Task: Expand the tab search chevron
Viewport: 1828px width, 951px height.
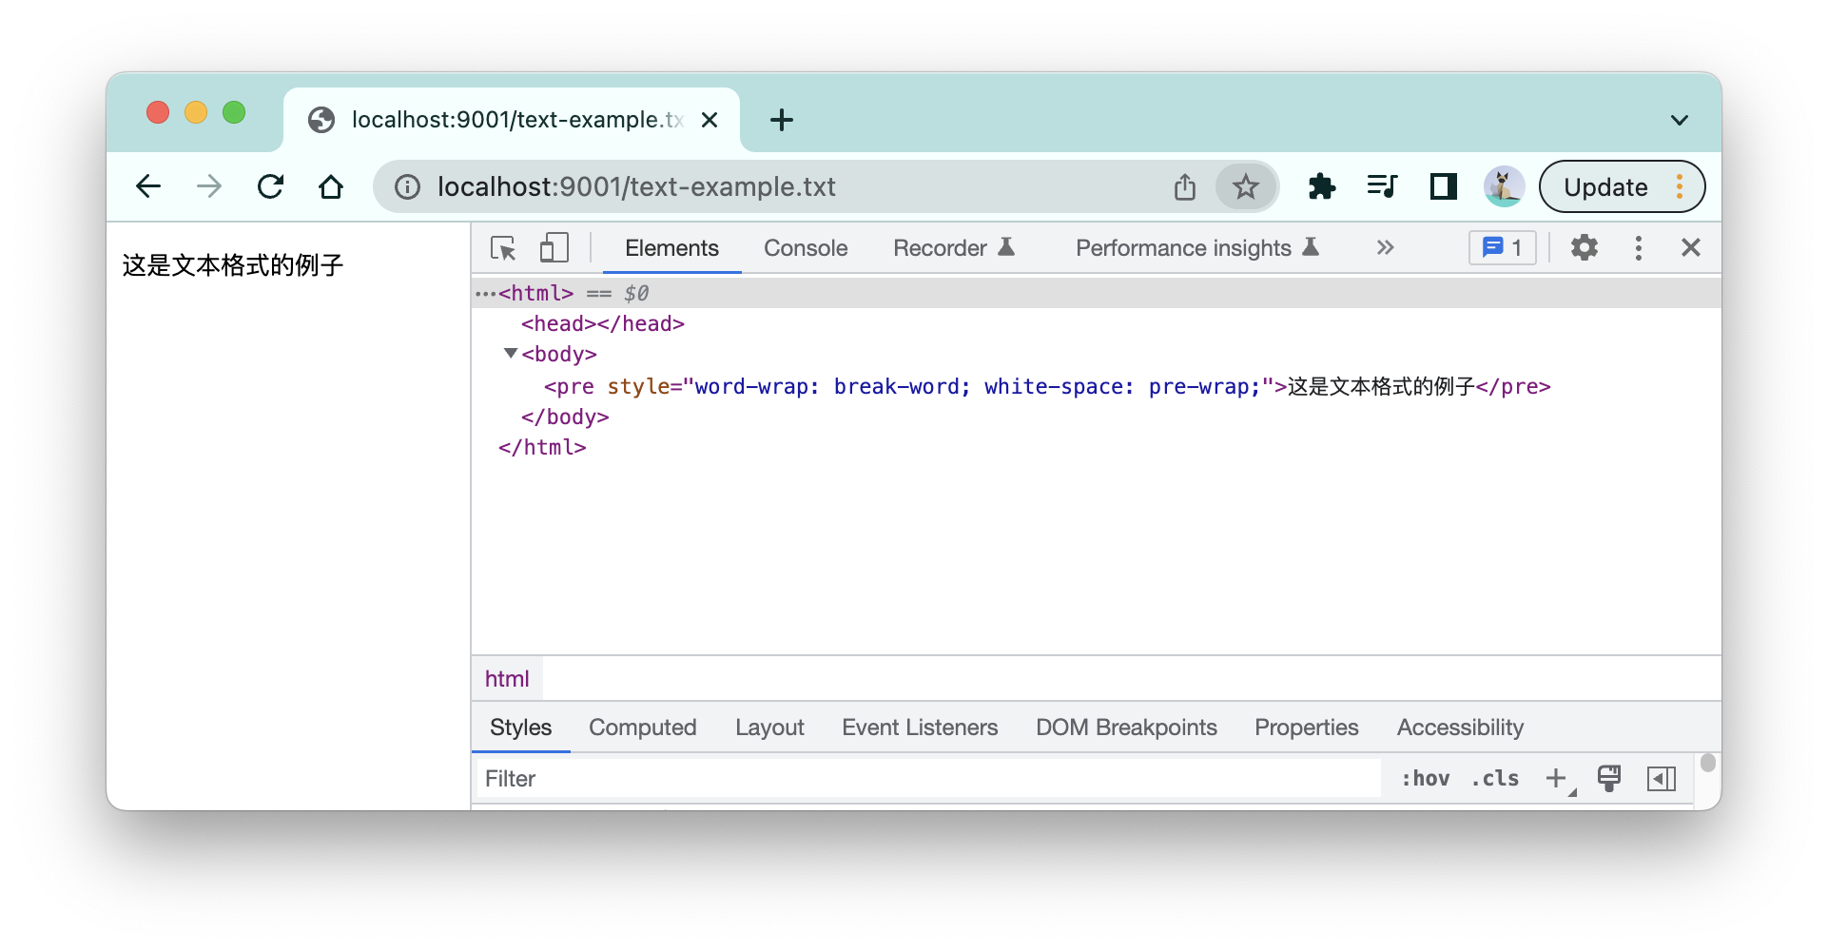Action: tap(1679, 120)
